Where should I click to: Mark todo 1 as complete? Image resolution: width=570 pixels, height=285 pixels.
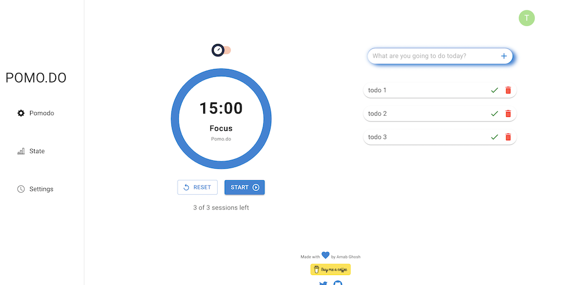click(494, 90)
